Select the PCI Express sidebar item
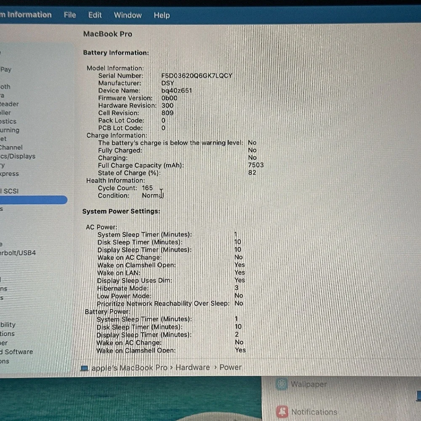This screenshot has height=421, width=421. [x=9, y=174]
